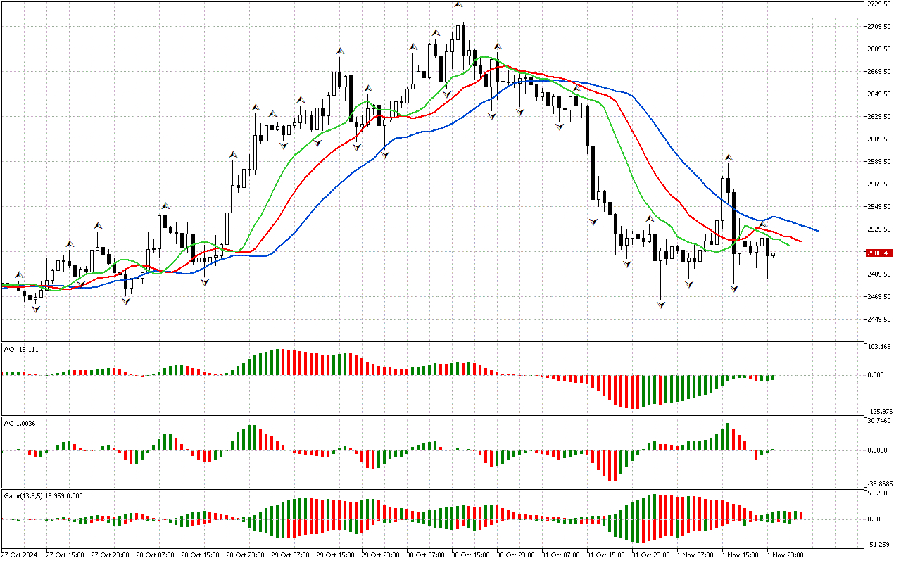Viewport: 901px width, 563px height.
Task: Click the 31 Oct 07:00 time label
Action: pos(561,555)
